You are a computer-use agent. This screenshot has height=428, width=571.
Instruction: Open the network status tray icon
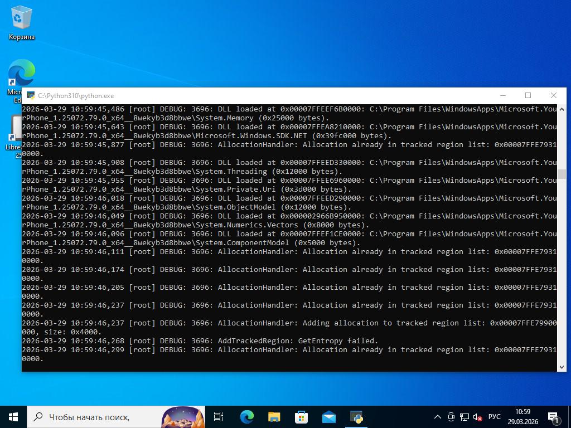pos(464,417)
